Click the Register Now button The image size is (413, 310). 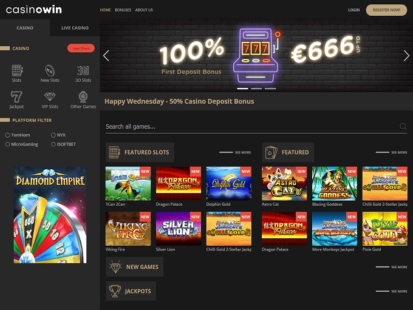[386, 10]
